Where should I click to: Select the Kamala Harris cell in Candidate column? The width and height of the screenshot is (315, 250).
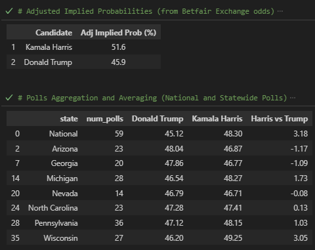pyautogui.click(x=49, y=47)
